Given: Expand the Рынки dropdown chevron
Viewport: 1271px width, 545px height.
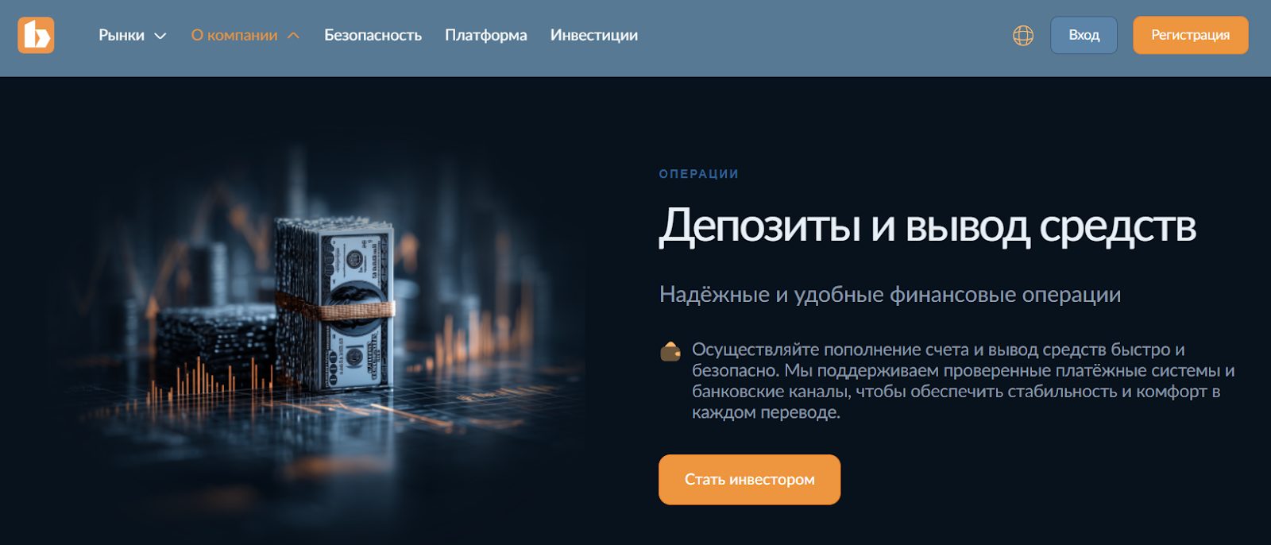Looking at the screenshot, I should pos(160,36).
